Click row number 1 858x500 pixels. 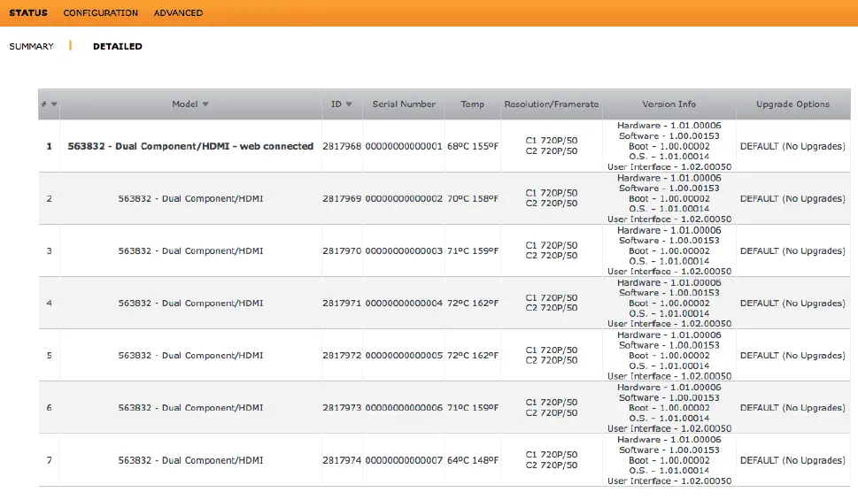click(50, 146)
